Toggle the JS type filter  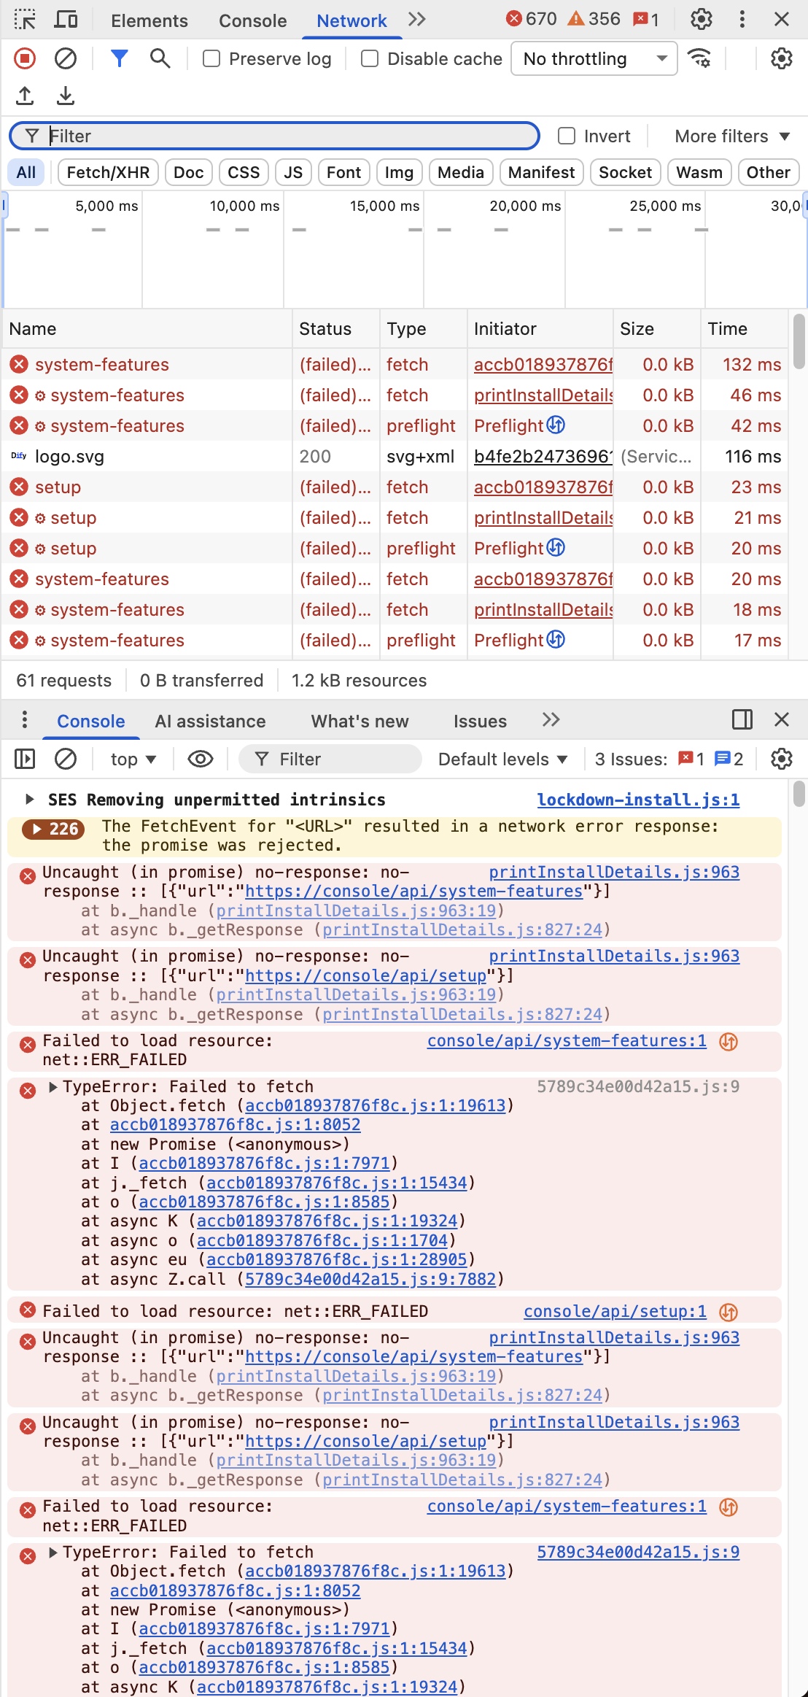click(x=293, y=172)
